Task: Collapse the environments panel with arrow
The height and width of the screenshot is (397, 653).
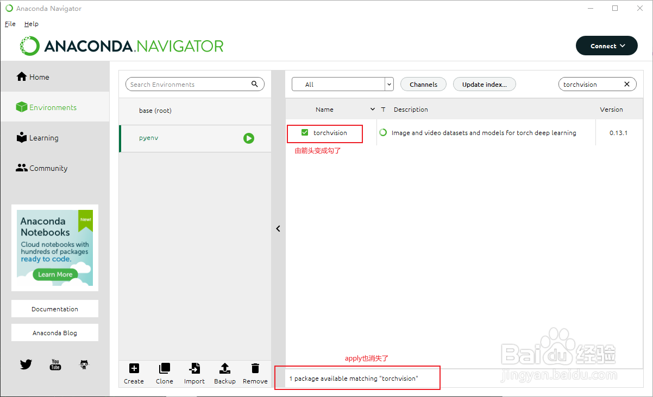Action: click(278, 229)
